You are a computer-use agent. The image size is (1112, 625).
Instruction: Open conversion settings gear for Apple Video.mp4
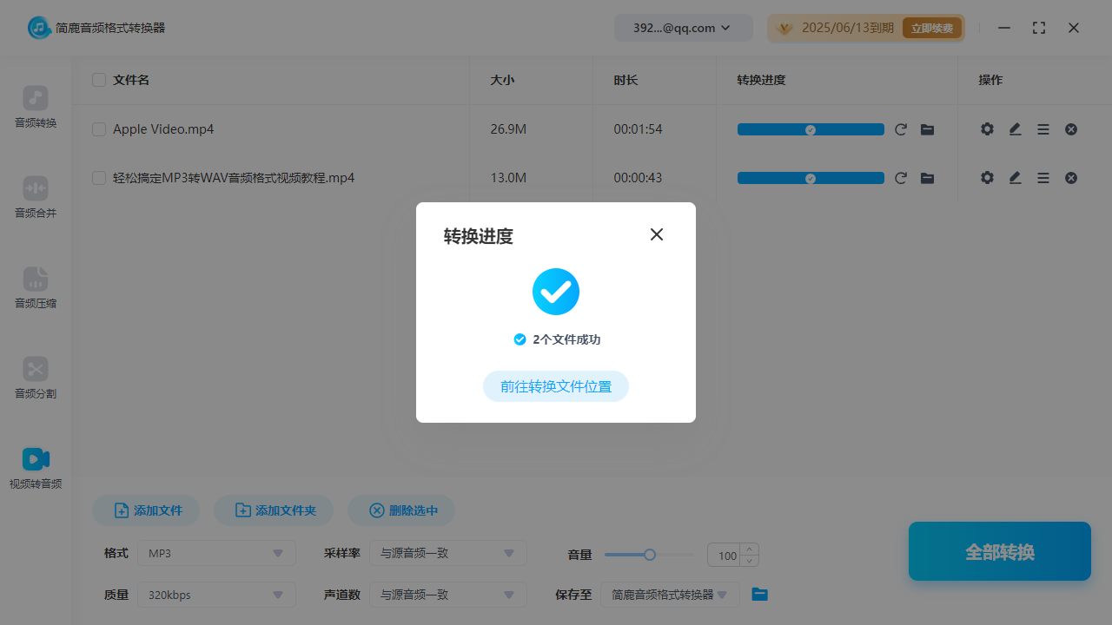987,128
